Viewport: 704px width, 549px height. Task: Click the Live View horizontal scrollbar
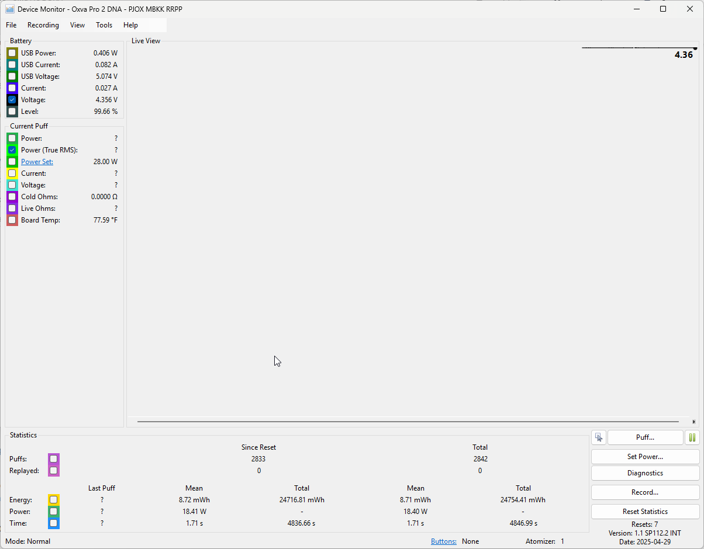pos(408,421)
